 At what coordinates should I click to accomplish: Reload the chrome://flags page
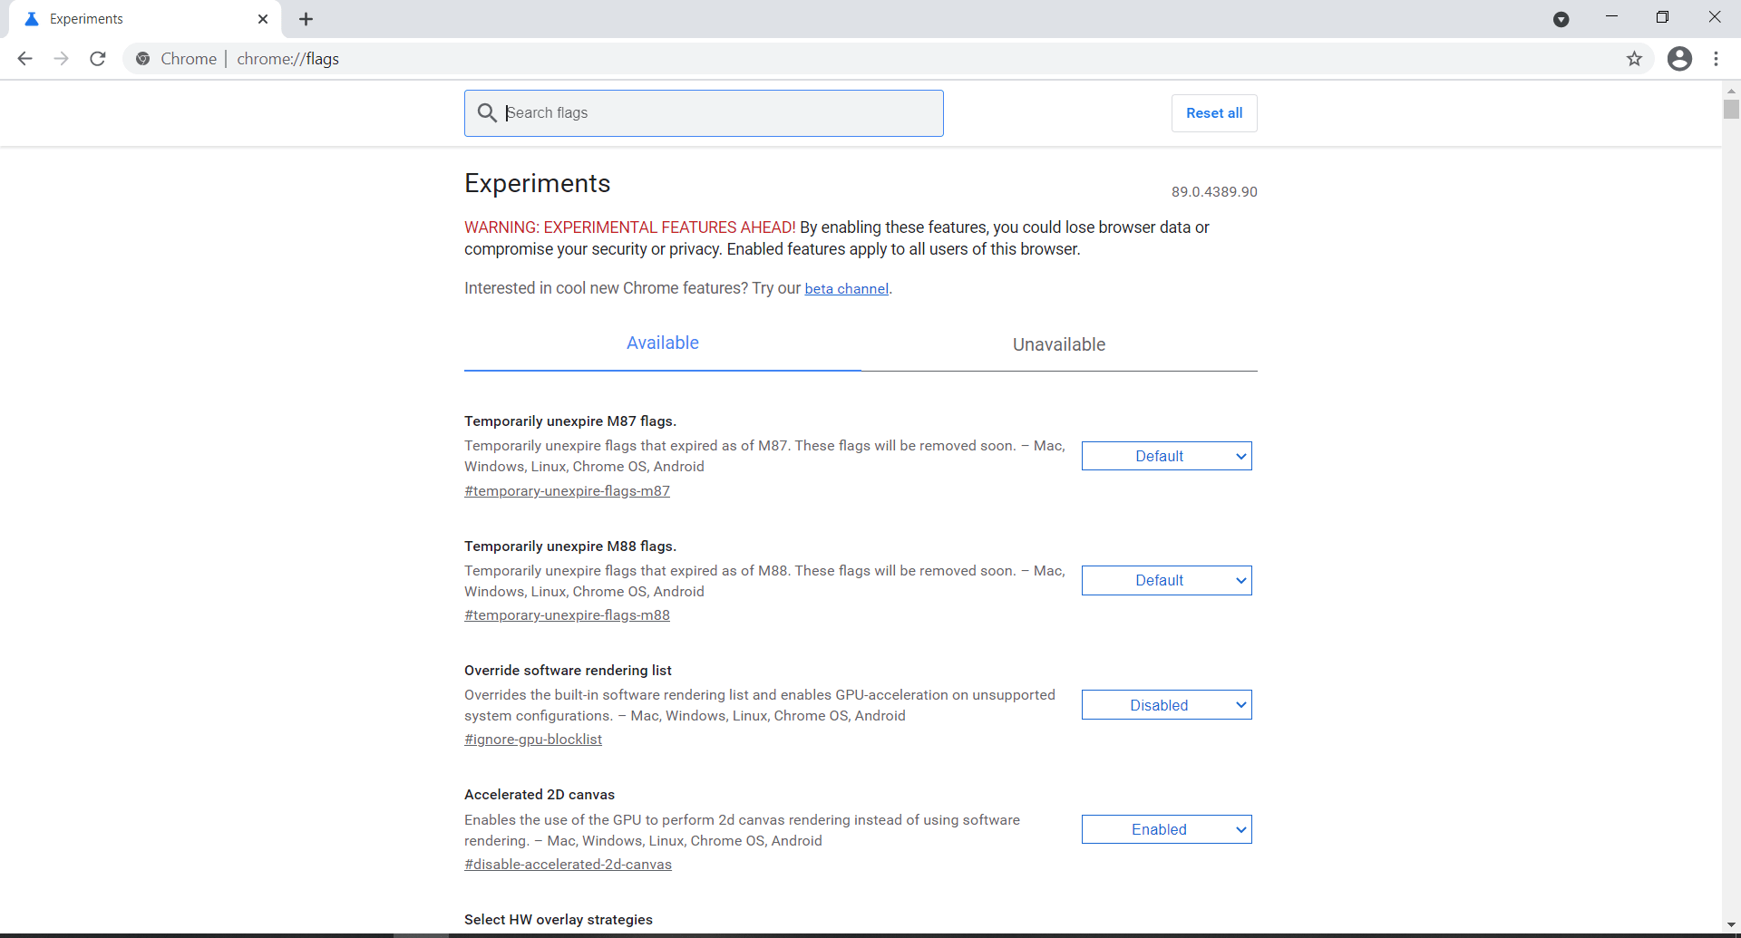click(x=98, y=59)
